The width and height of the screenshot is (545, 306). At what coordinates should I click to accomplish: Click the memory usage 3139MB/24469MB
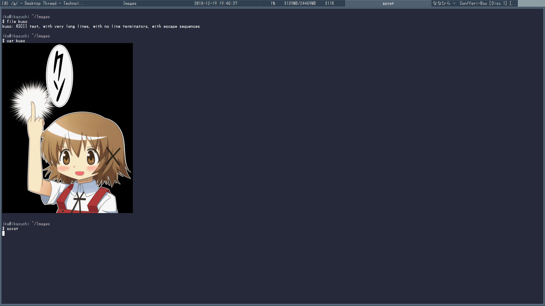point(300,3)
